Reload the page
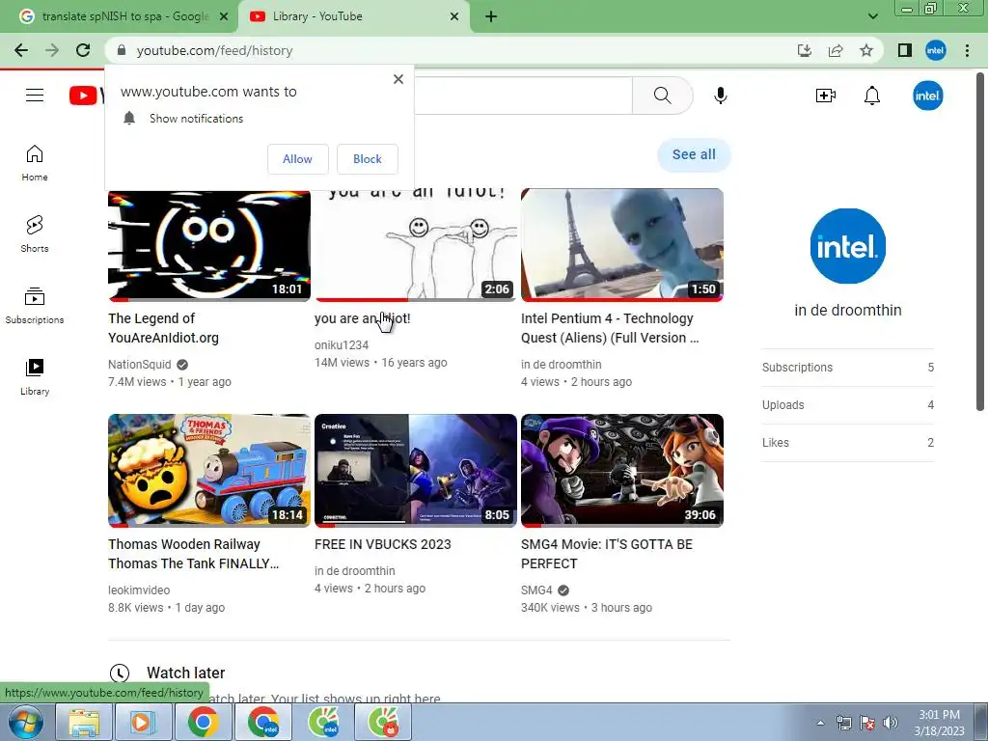This screenshot has width=988, height=741. point(83,50)
